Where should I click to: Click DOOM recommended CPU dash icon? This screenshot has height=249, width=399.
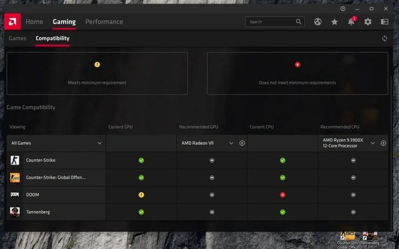[x=353, y=195]
